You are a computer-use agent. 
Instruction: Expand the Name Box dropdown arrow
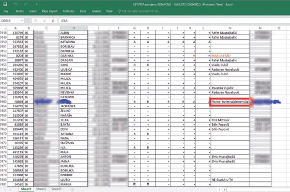tap(22, 21)
